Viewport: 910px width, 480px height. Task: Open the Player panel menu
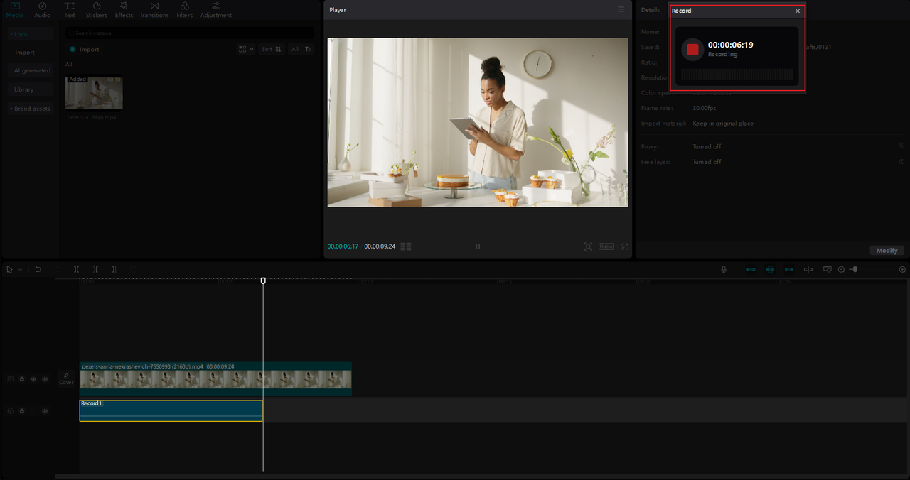(x=621, y=10)
